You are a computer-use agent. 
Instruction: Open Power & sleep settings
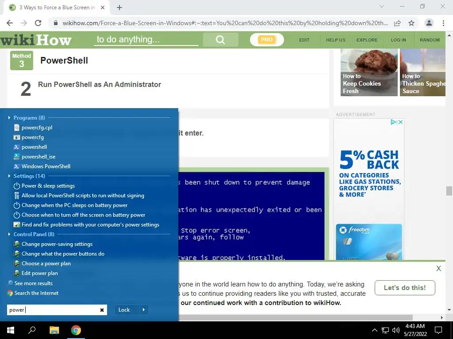(x=44, y=186)
